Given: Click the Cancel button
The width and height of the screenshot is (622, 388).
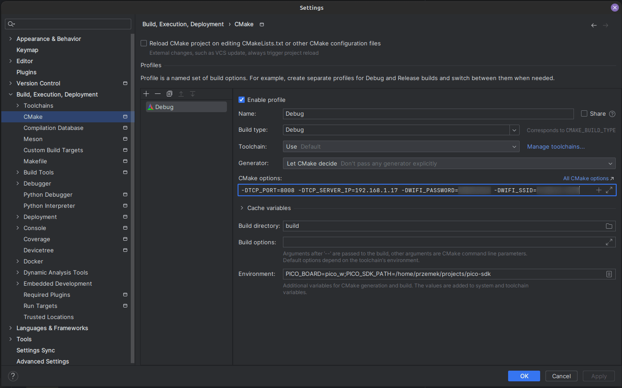Looking at the screenshot, I should pyautogui.click(x=561, y=376).
